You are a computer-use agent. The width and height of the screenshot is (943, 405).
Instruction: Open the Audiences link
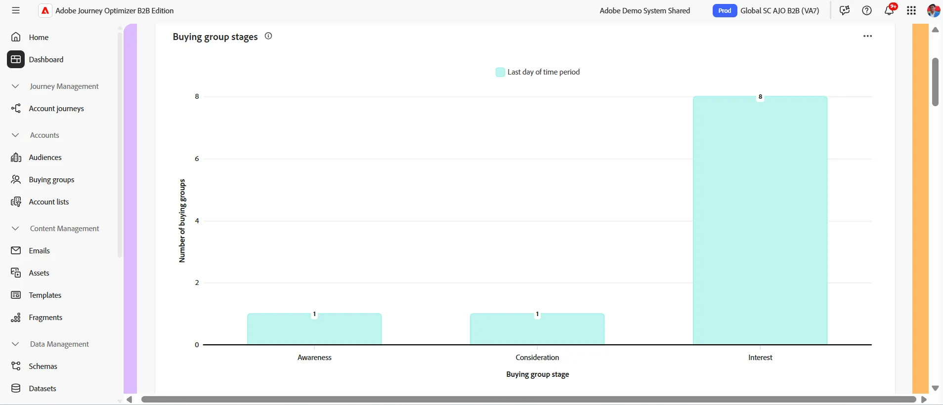coord(45,157)
